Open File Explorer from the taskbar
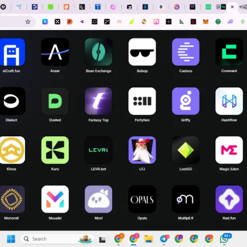This screenshot has height=247, width=247. click(149, 239)
